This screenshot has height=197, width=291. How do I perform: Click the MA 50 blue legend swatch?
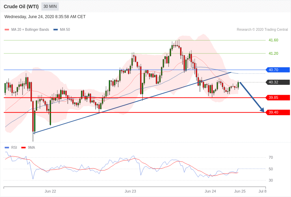[x=55, y=29]
